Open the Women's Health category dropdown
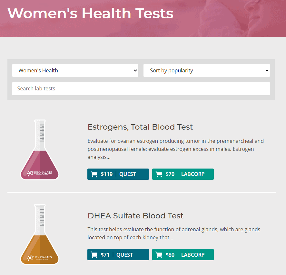Viewport: 286px width, 275px height. pyautogui.click(x=75, y=70)
